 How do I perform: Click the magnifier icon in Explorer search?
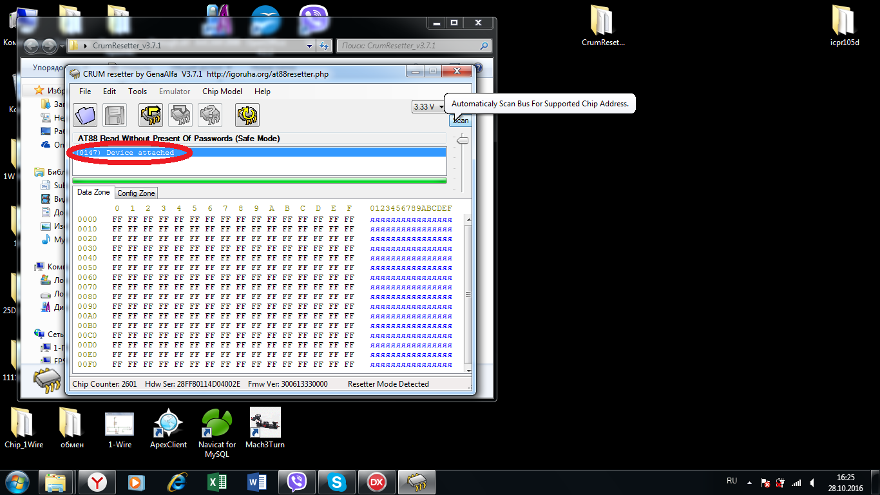pos(484,46)
